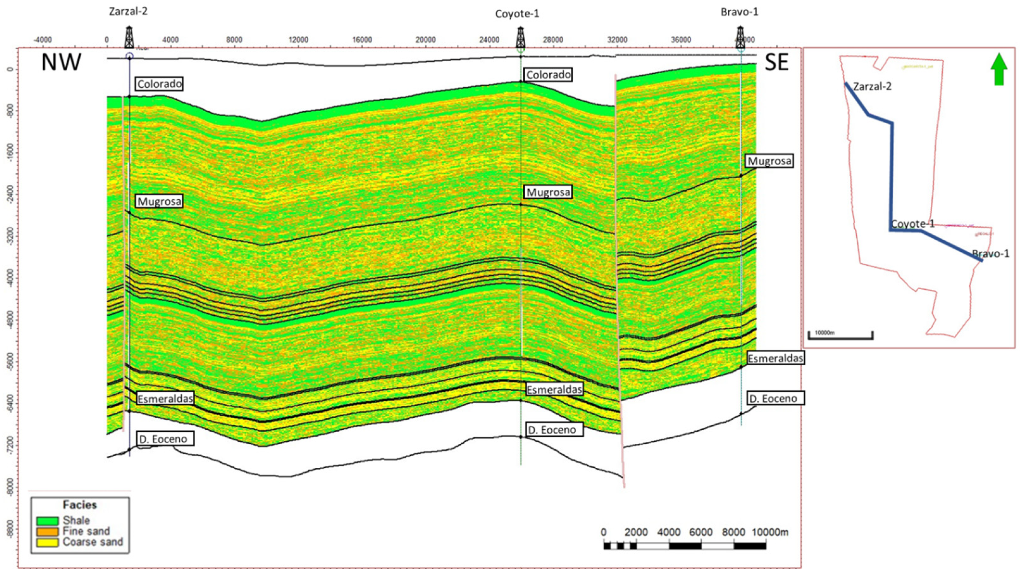Image resolution: width=1023 pixels, height=579 pixels.
Task: Click the 12000 tick on the top distance axis
Action: (298, 40)
